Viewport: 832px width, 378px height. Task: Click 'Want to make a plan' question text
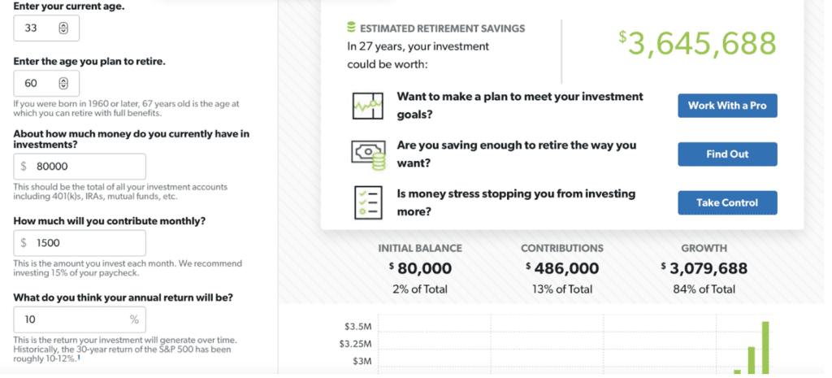coord(520,105)
